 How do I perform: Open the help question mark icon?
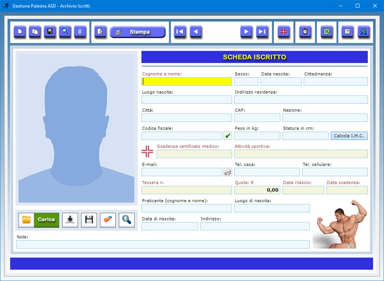click(x=347, y=31)
